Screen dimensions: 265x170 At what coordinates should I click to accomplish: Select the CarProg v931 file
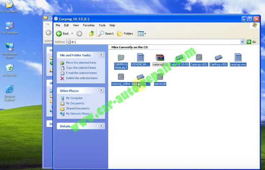coord(218,60)
